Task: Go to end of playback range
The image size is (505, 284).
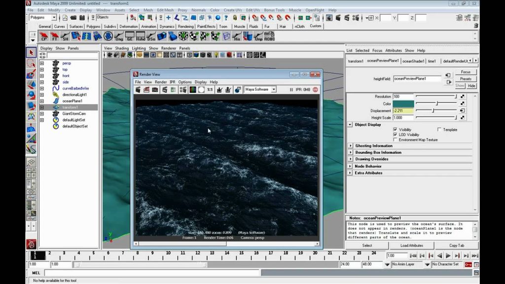Action: tap(475, 256)
